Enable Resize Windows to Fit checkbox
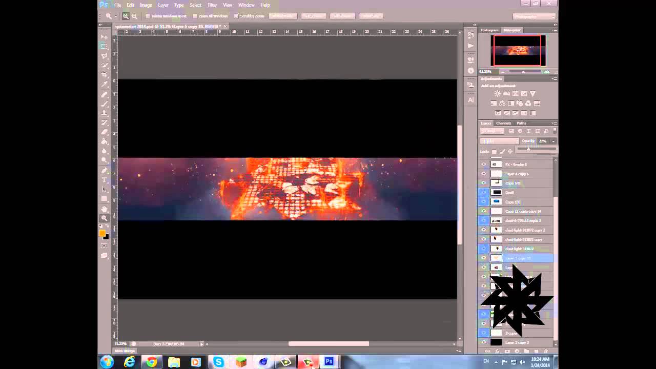656x369 pixels. [148, 16]
